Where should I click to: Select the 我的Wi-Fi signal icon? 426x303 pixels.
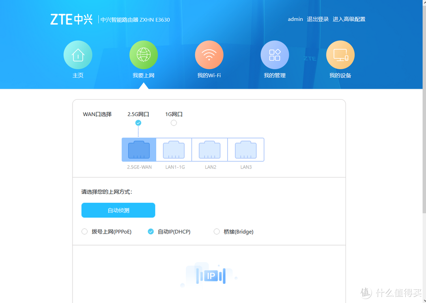(209, 54)
